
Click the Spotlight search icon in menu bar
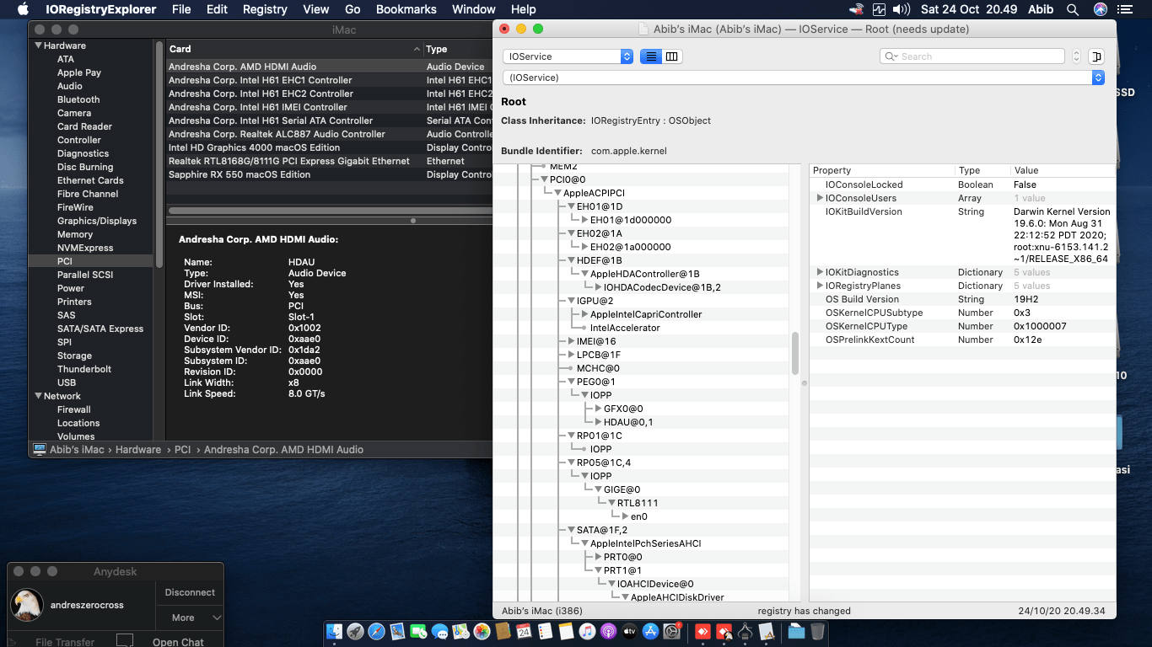click(x=1073, y=9)
